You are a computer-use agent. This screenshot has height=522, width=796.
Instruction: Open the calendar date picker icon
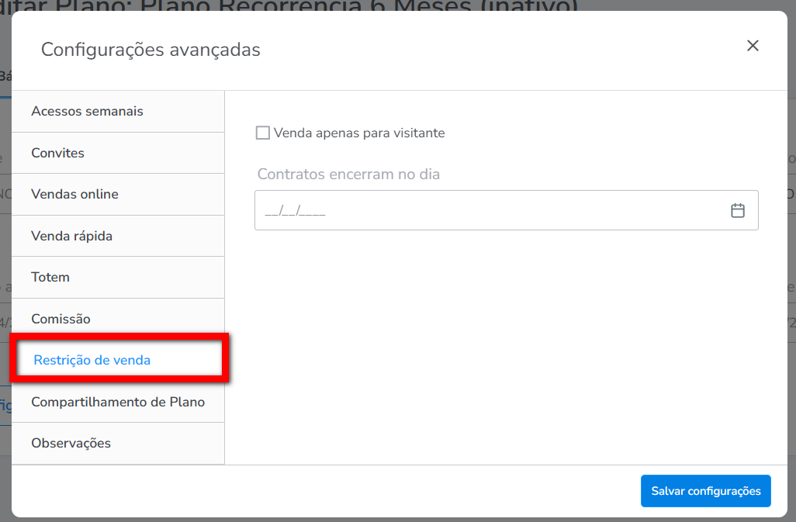[738, 210]
